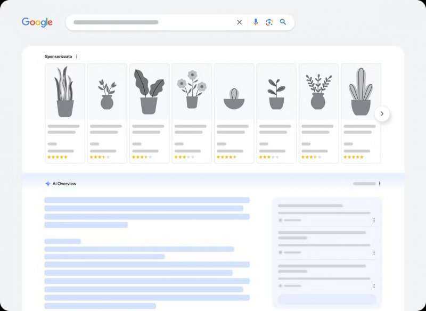The image size is (426, 311).
Task: Click the right arrow to see more sponsored products
Action: pos(382,113)
